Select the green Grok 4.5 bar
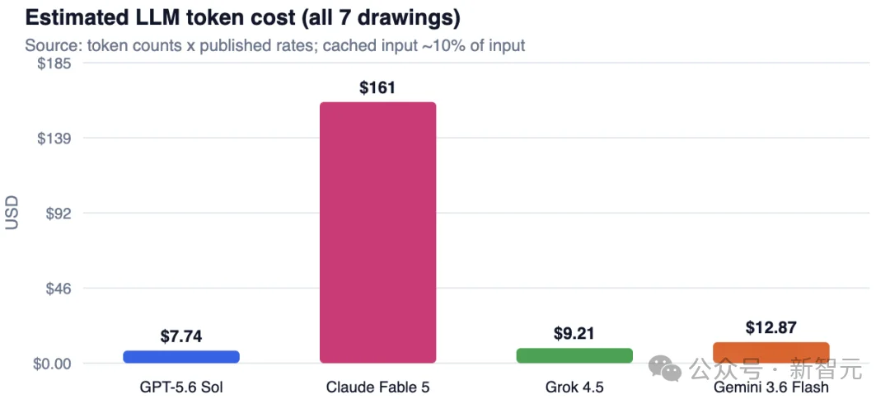The image size is (890, 404). (x=574, y=355)
